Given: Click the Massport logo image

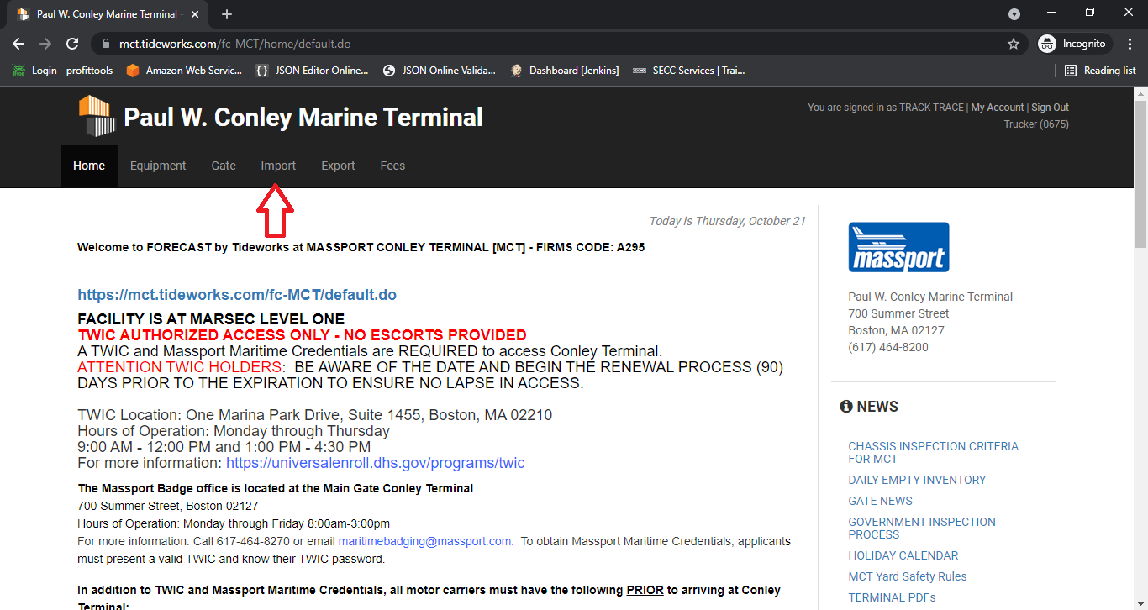Looking at the screenshot, I should (x=898, y=247).
